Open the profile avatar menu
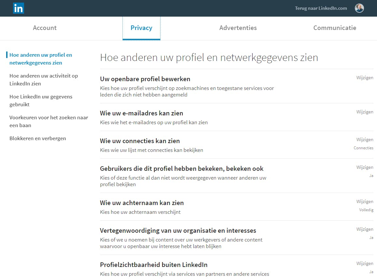This screenshot has height=280, width=377. pyautogui.click(x=359, y=8)
